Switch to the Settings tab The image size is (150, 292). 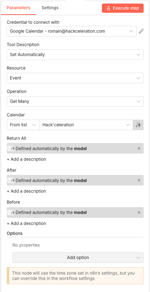click(50, 8)
